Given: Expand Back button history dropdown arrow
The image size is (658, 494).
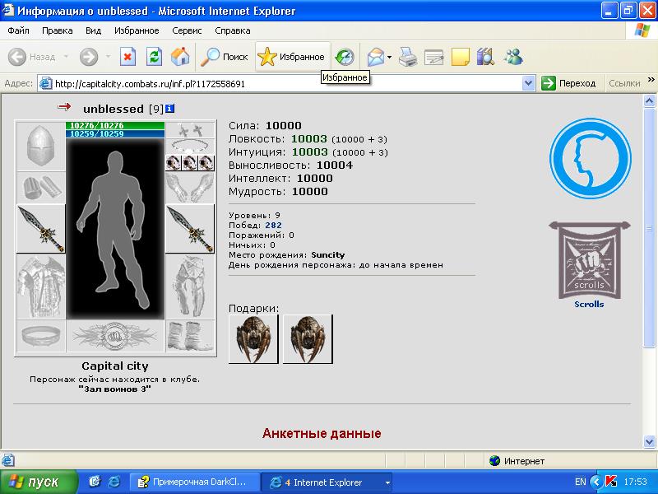Looking at the screenshot, I should (x=66, y=56).
